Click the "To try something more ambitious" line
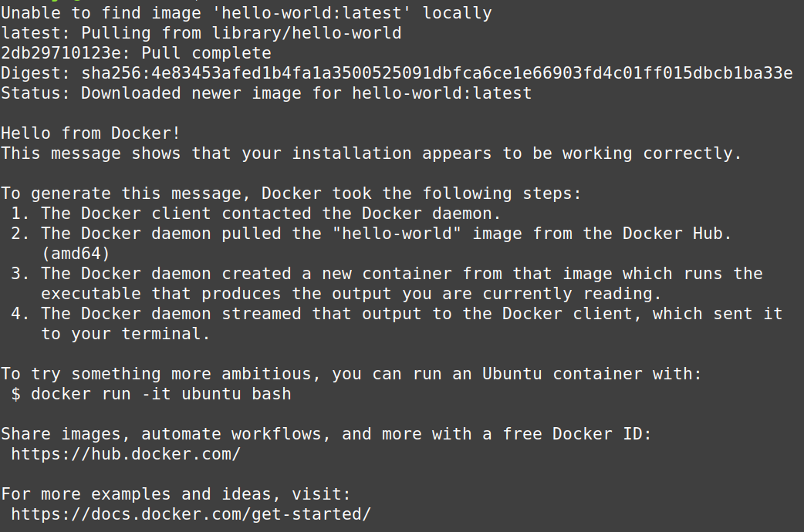 351,374
